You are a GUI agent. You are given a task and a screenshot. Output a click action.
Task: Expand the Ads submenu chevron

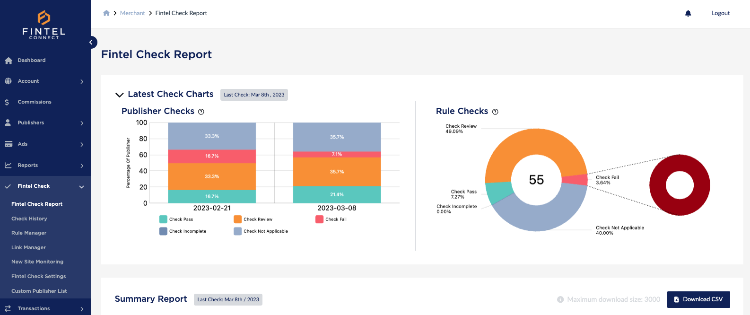coord(82,145)
